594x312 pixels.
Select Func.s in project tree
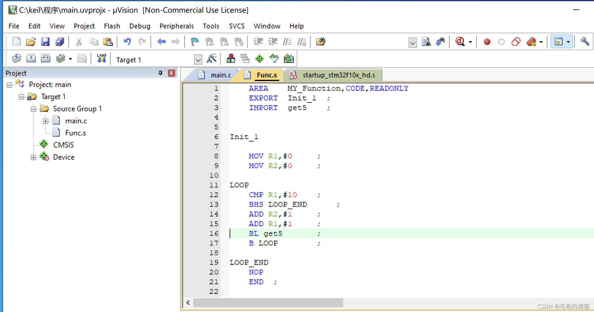pos(76,133)
